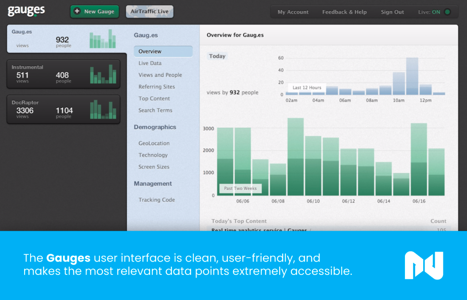Viewport: 467px width, 300px height.
Task: Create a New Gauge
Action: pyautogui.click(x=94, y=11)
